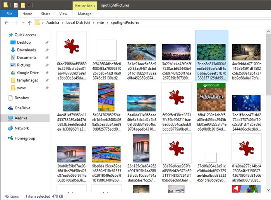Viewport: 271px width, 200px height.
Task: Click the Back navigation arrow
Action: coord(7,23)
